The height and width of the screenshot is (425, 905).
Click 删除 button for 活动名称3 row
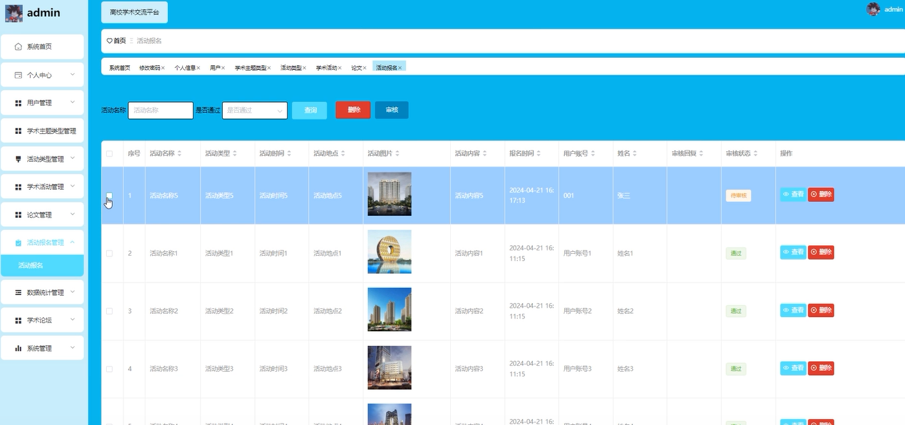click(821, 368)
